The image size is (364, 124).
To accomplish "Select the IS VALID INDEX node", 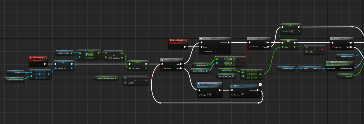I will pos(230,61).
